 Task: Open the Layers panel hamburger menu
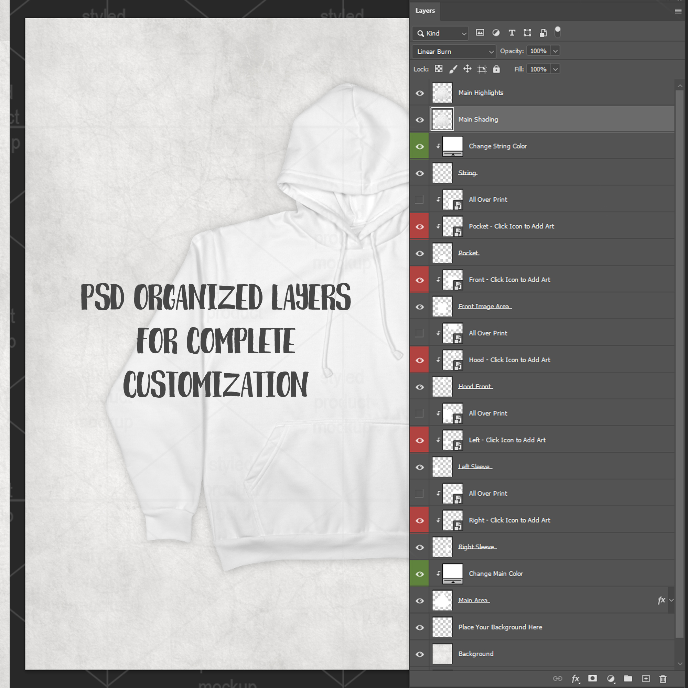(678, 11)
